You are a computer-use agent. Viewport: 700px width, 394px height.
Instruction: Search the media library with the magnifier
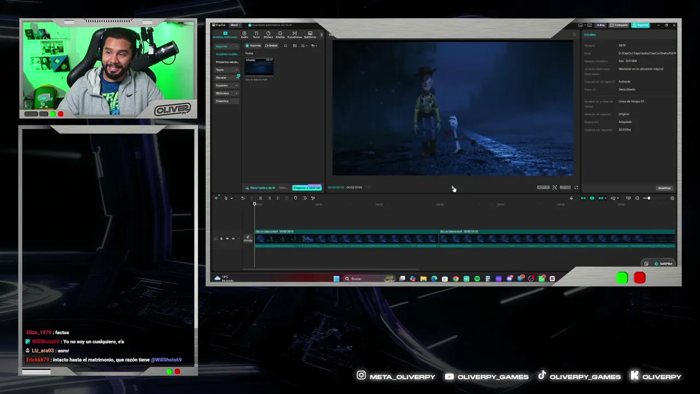click(x=285, y=45)
